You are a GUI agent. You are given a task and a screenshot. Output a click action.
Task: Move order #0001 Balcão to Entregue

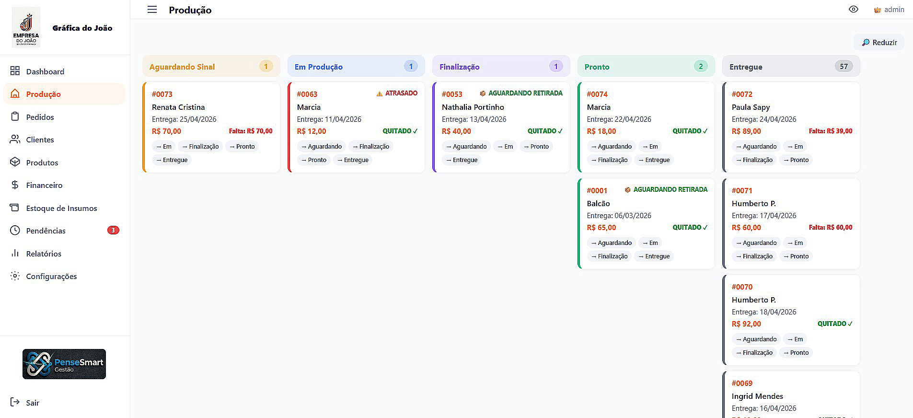point(654,256)
